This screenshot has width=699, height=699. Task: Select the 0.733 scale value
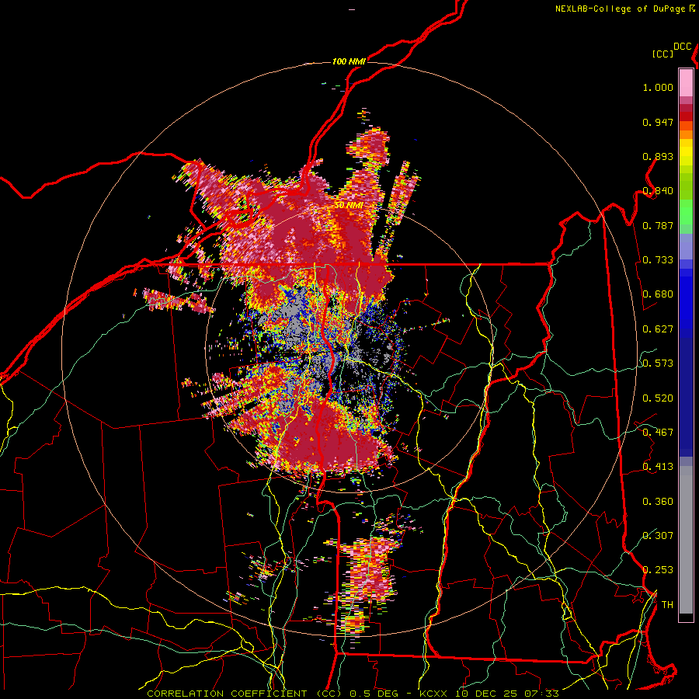point(658,260)
